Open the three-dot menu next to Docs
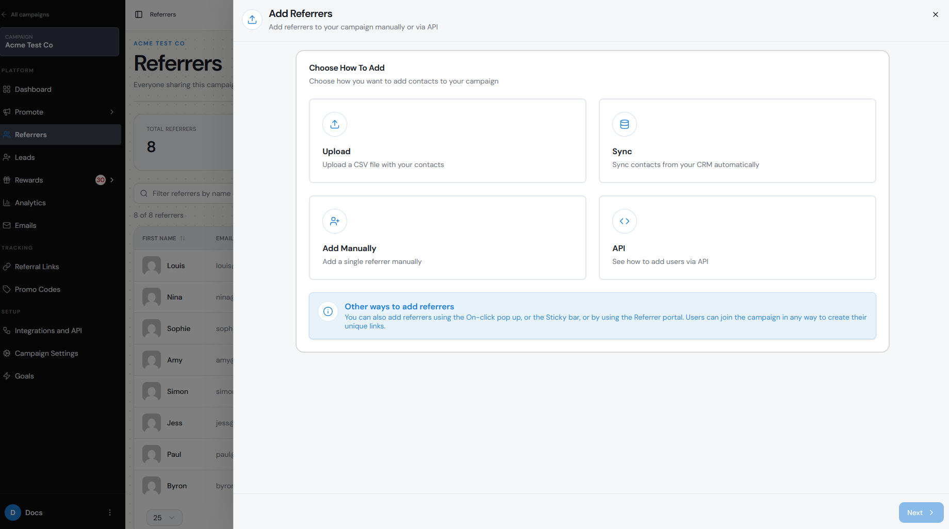Viewport: 949px width, 529px height. [110, 513]
